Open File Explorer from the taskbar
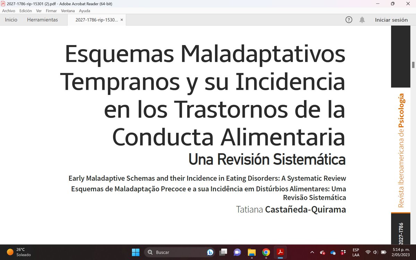The width and height of the screenshot is (416, 260). click(252, 252)
